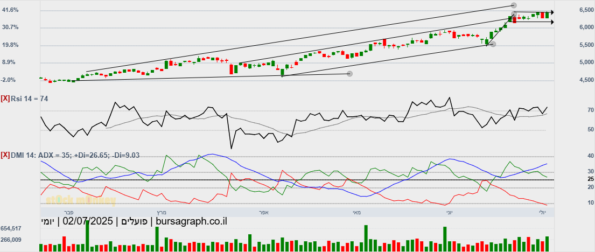Remove the DMI 14 indicator via its [X]
Screen dimensions: 595x252
click(x=5, y=155)
